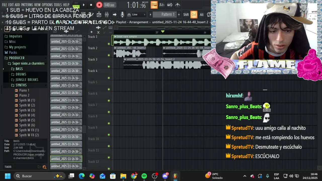The width and height of the screenshot is (322, 181).
Task: Select Synth M (3) in browser
Action: [27, 110]
